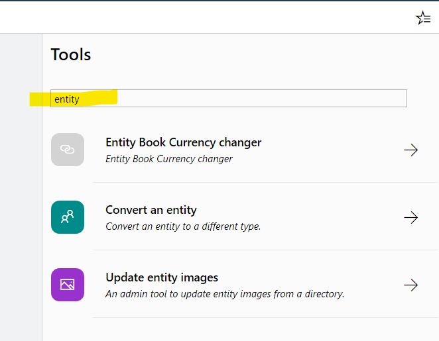
Task: Open arrow for Entity Book Currency changer
Action: tap(410, 150)
